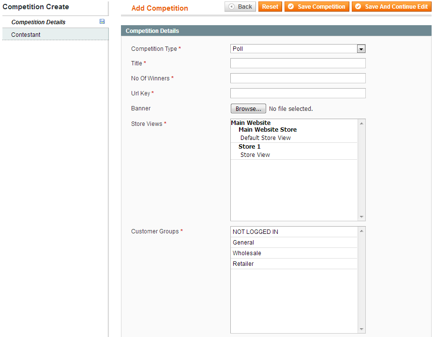The width and height of the screenshot is (435, 337).
Task: Select Store View under Store 1
Action: 255,155
